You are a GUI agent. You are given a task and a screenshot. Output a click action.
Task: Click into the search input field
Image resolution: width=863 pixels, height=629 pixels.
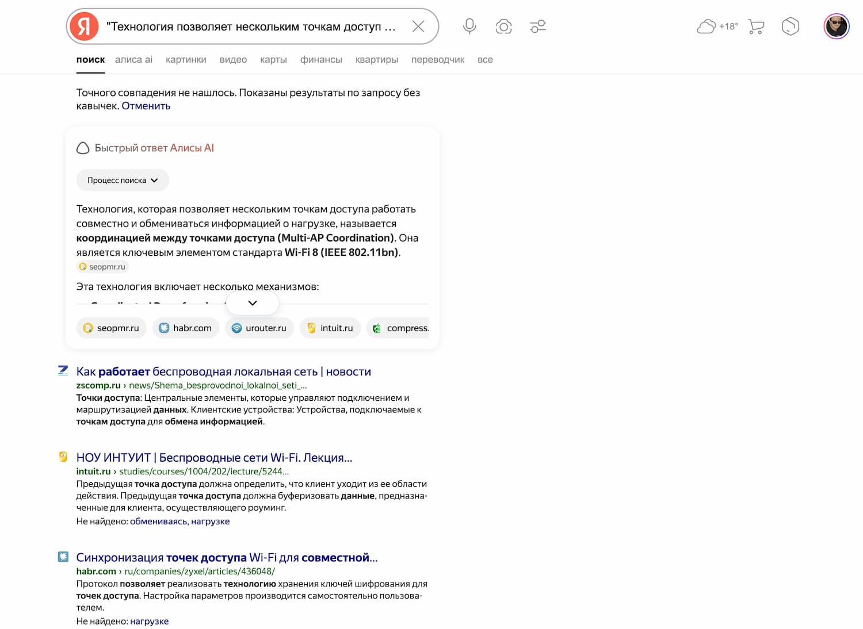click(252, 27)
